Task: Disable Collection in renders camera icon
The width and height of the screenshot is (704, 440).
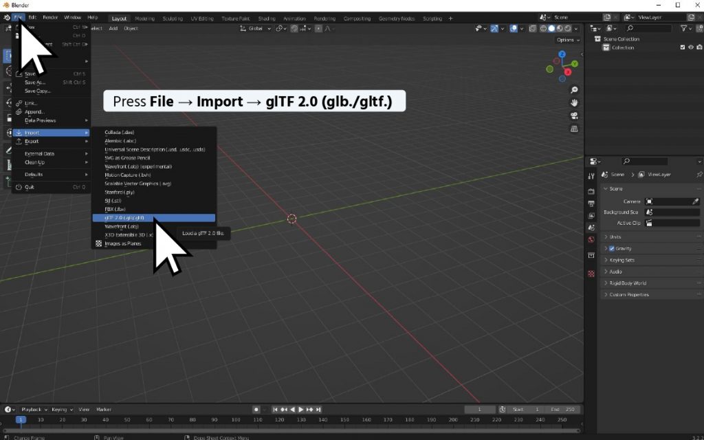Action: pyautogui.click(x=699, y=47)
